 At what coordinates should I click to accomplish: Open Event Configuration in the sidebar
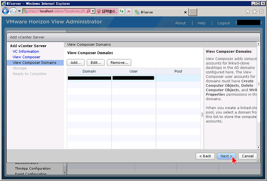[31, 174]
